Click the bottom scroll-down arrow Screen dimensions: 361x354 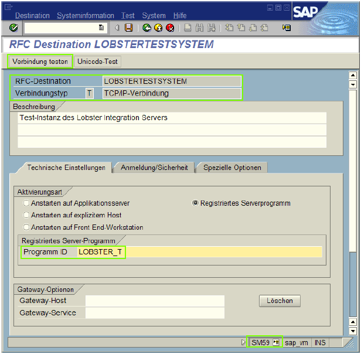[x=353, y=331]
